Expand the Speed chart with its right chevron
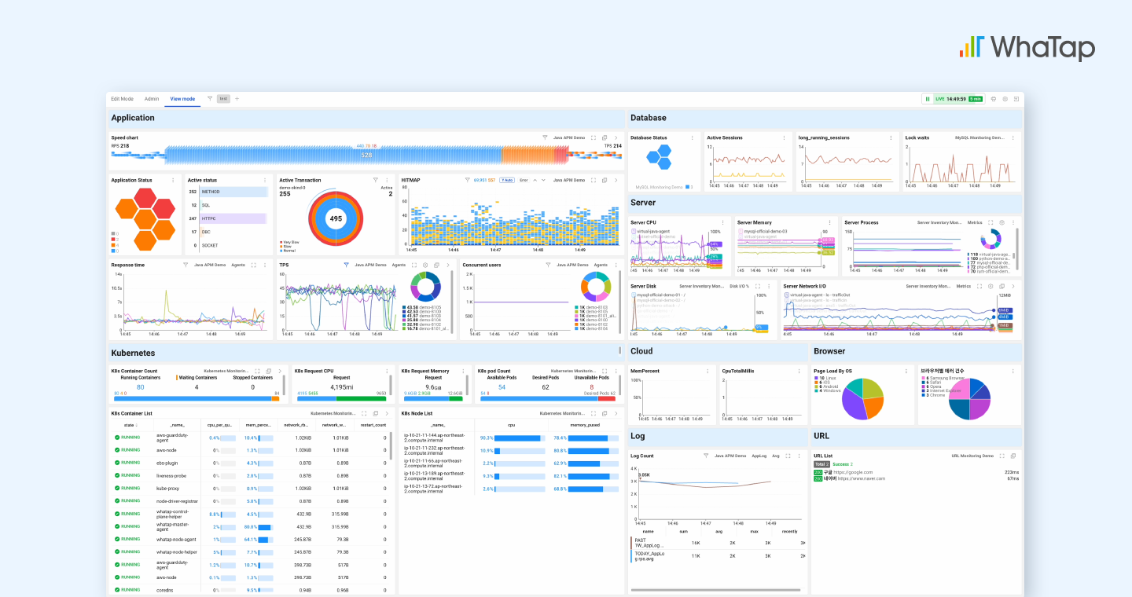This screenshot has width=1132, height=597. [616, 137]
